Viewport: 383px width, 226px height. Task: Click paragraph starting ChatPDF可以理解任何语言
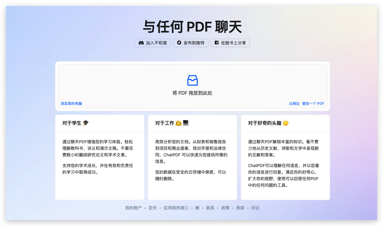click(284, 175)
